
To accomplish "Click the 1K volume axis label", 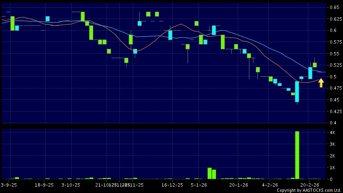I will tap(332, 168).
